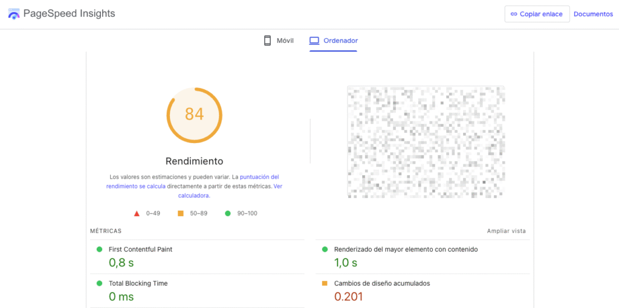
Task: Click the 1,0 s value
Action: coord(346,263)
